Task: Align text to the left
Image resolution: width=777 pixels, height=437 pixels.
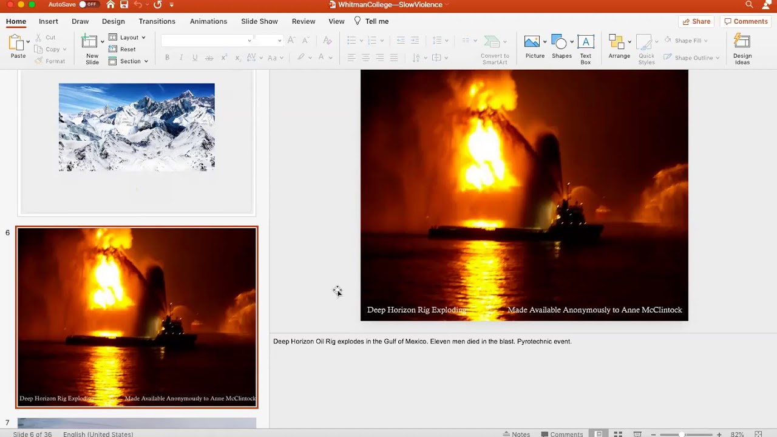Action: click(351, 58)
